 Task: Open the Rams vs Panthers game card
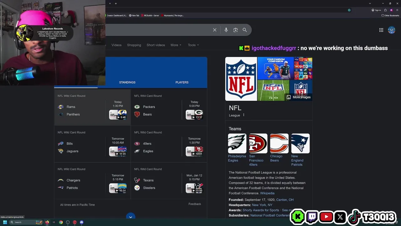92,107
